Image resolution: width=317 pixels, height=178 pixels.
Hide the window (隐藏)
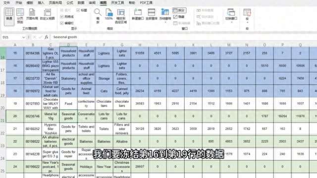[179, 17]
